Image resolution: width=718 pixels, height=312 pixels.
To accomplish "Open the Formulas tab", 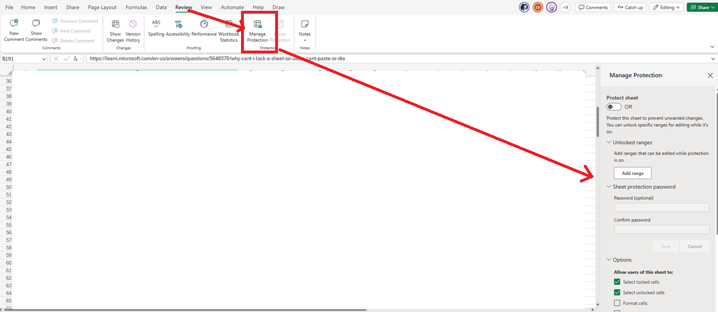I will (136, 7).
